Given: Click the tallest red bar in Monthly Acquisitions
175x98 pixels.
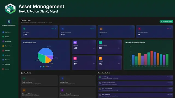Looking at the screenshot, I should tap(152, 58).
